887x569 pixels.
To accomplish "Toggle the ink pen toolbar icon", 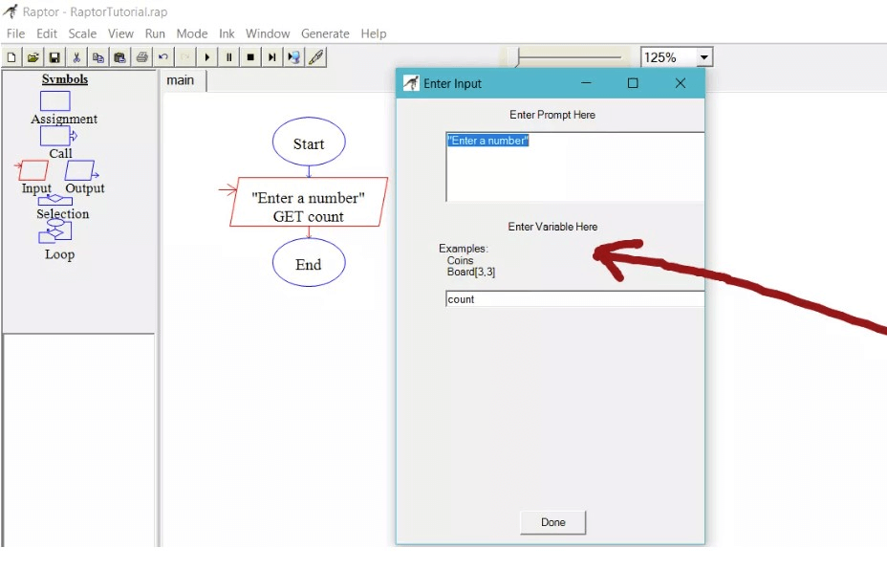I will pyautogui.click(x=315, y=57).
